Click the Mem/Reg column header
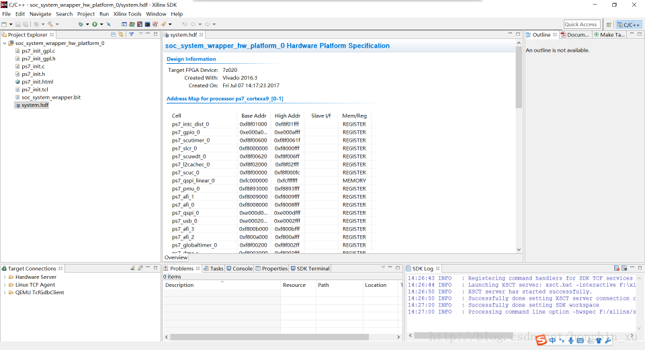 coord(354,116)
